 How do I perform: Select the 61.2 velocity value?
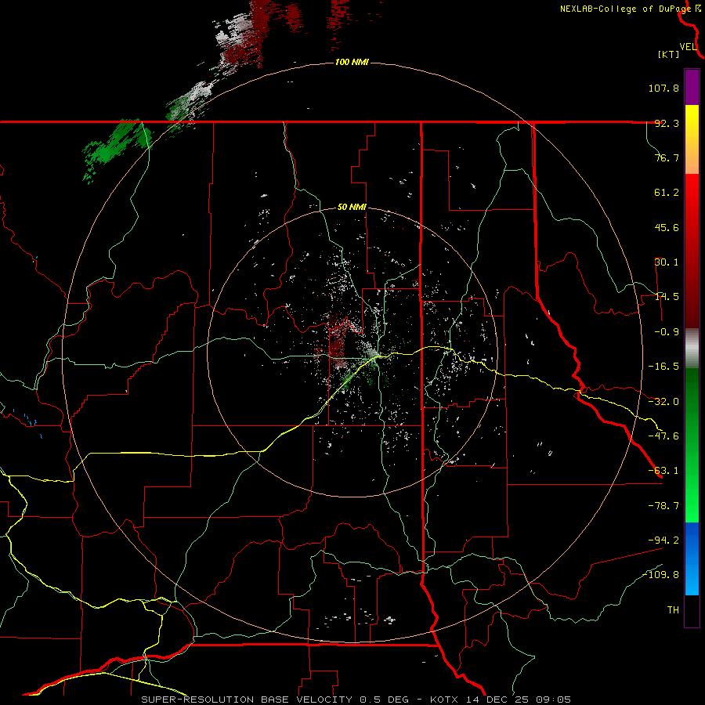(x=667, y=193)
